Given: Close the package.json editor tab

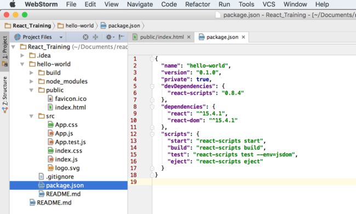Looking at the screenshot, I should coord(243,37).
